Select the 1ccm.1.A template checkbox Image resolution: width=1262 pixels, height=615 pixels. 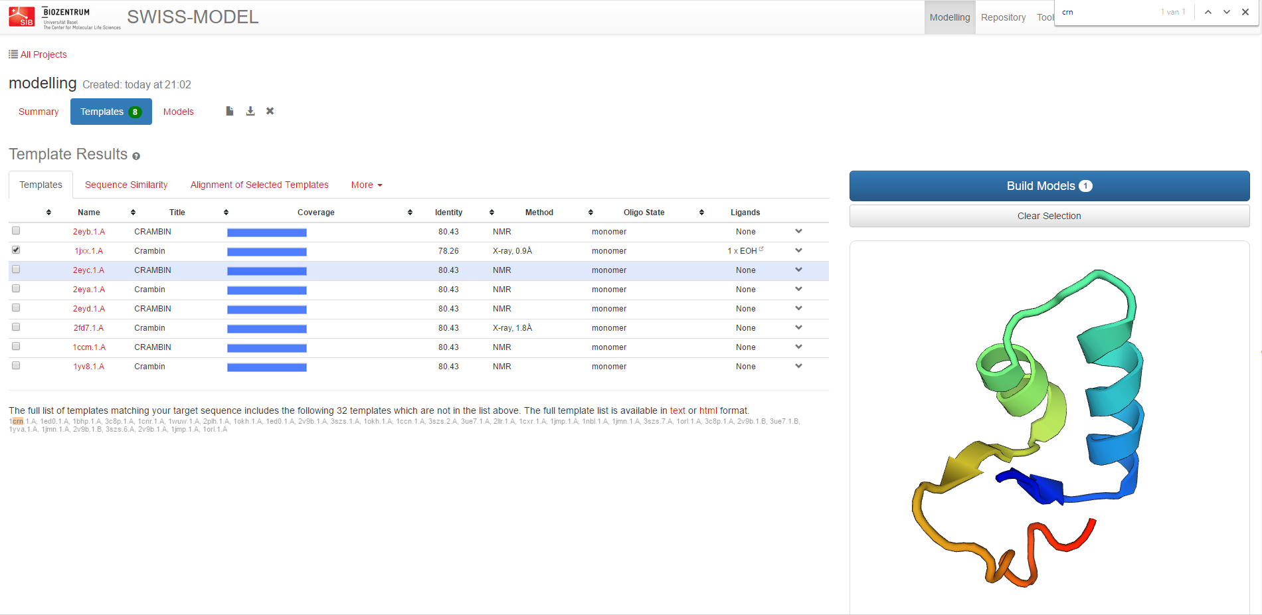tap(16, 346)
